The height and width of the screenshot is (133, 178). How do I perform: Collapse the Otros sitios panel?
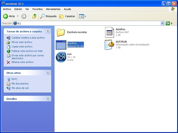(48, 72)
